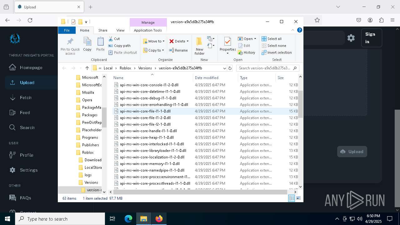Select api-ms-win-core-heap-l1-1-0.dll file
Screen dimensions: 400x225
click(x=147, y=137)
